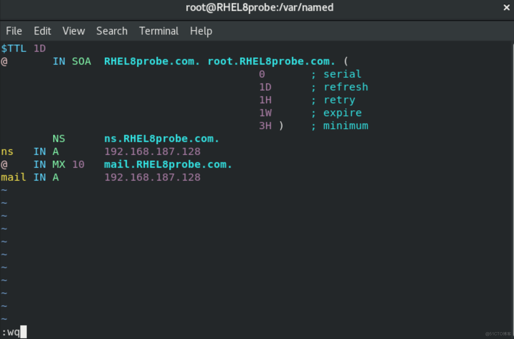Click the window title root@RHEL8probe:/var/named
Screen dimensions: 514x339
coord(260,7)
